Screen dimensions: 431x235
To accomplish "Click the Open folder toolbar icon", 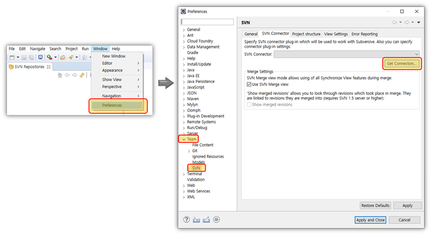I will coord(63,57).
